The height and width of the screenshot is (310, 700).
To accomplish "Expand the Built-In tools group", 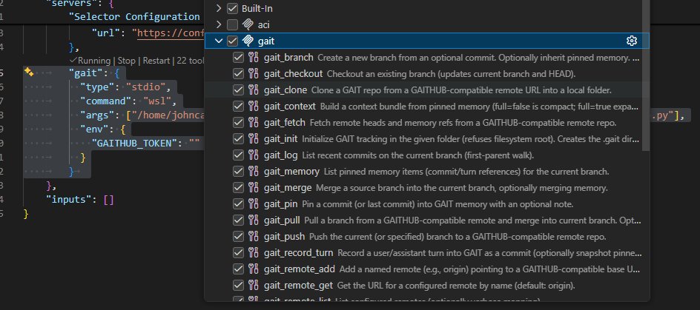I will click(x=218, y=8).
